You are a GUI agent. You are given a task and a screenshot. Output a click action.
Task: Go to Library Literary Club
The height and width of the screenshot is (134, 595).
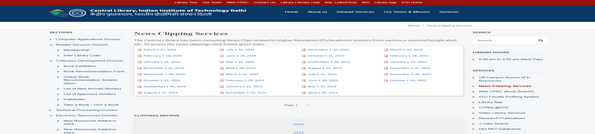pos(300,2)
